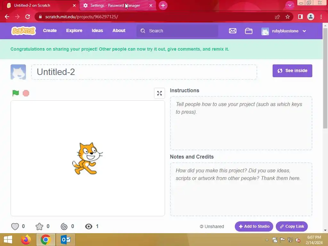
Task: Open the Windows Start button
Action: click(8, 240)
